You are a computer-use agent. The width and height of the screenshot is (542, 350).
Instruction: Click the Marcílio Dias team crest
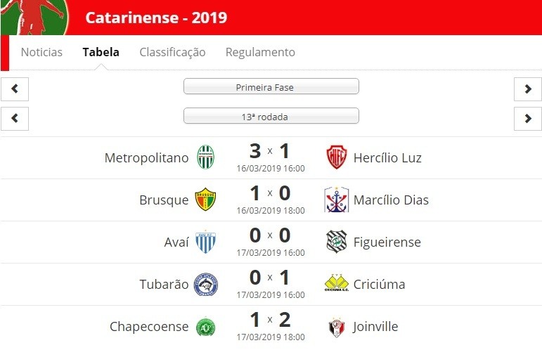pos(336,200)
